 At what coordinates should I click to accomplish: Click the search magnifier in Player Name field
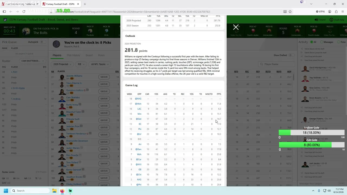(262, 64)
